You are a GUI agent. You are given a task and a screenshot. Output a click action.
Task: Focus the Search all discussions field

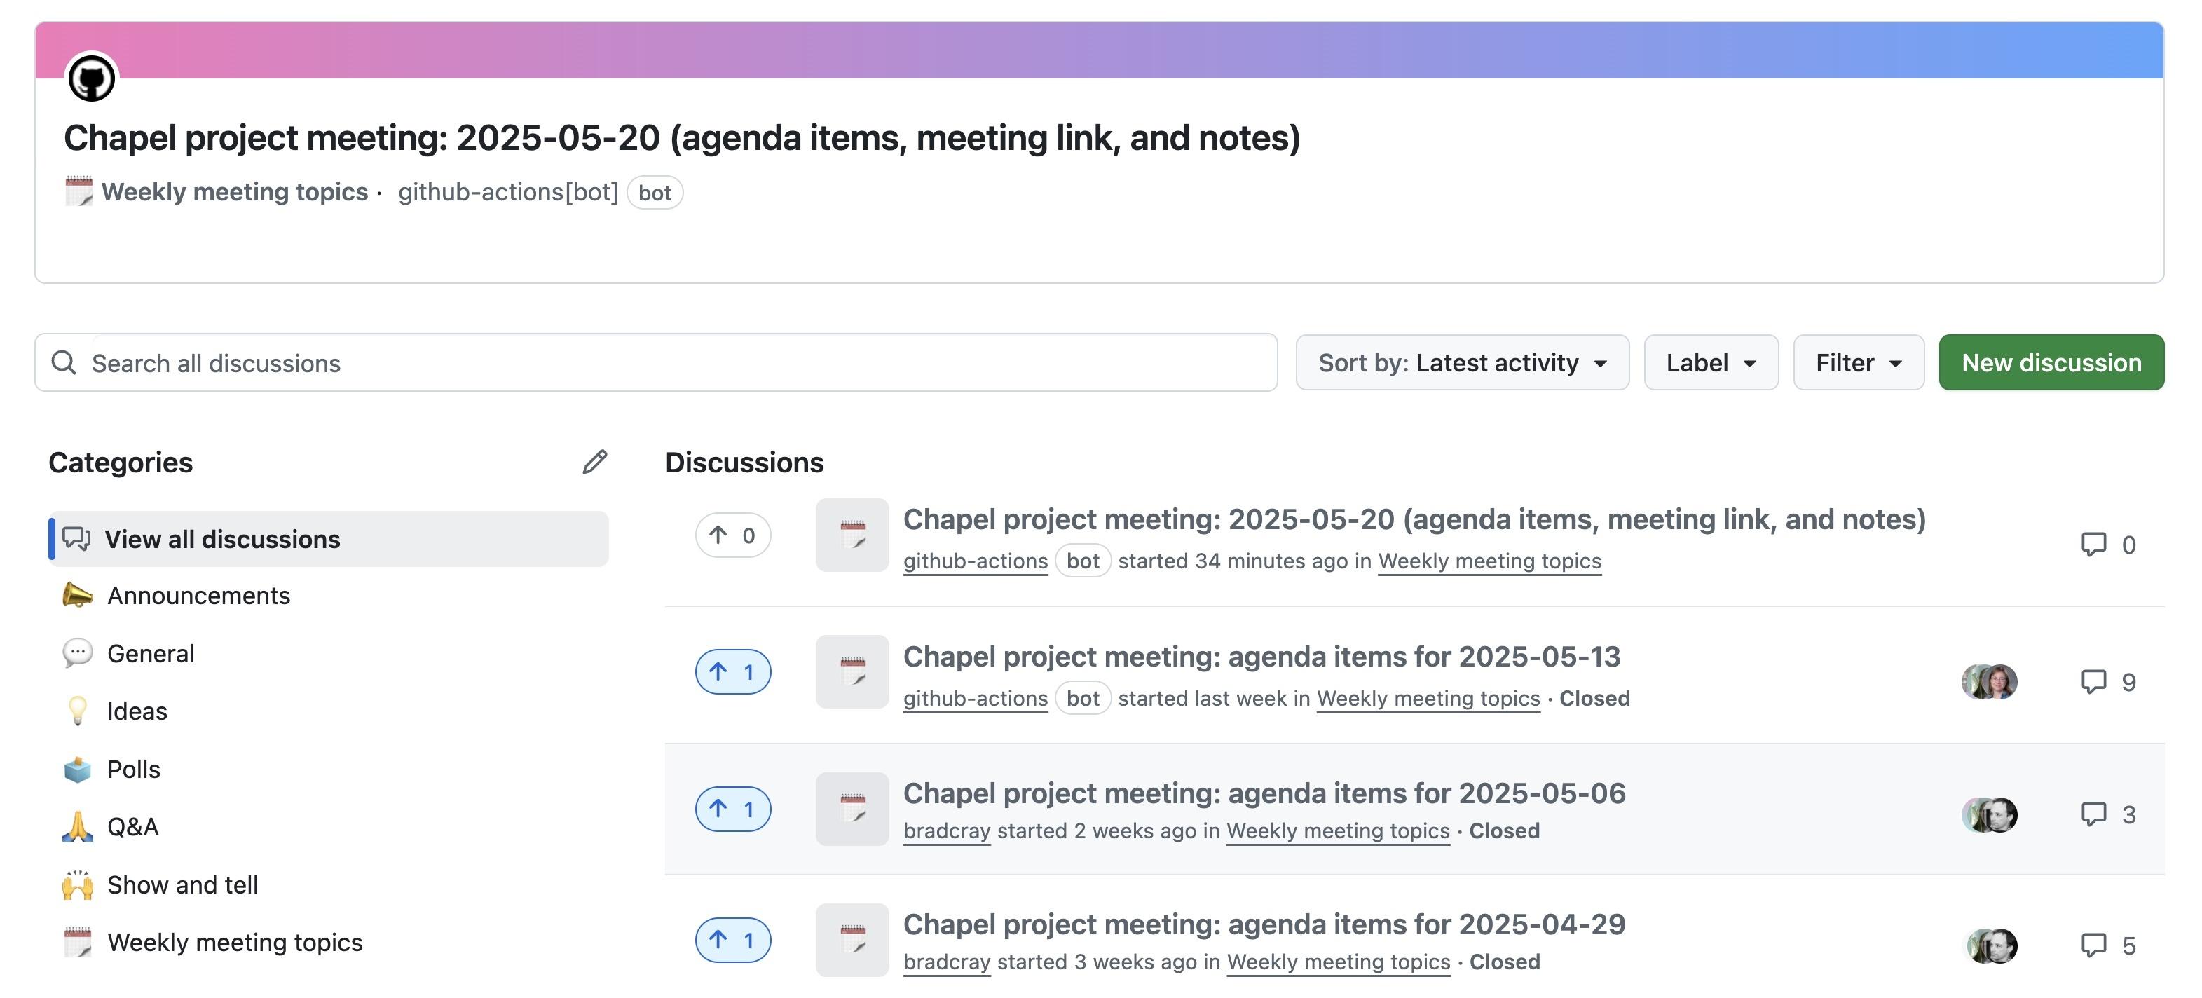click(x=656, y=362)
